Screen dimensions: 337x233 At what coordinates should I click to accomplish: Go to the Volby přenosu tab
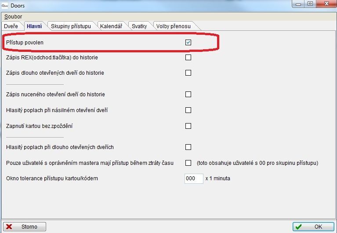click(x=173, y=26)
